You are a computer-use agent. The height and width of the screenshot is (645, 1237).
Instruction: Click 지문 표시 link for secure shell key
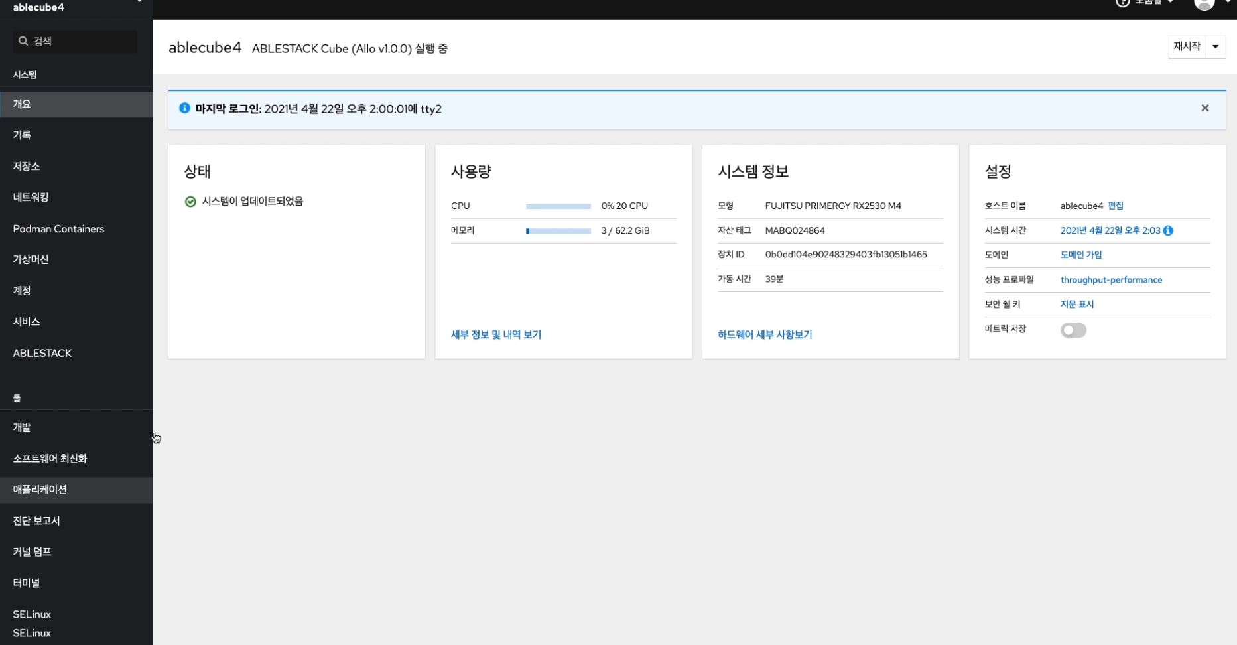[1077, 304]
